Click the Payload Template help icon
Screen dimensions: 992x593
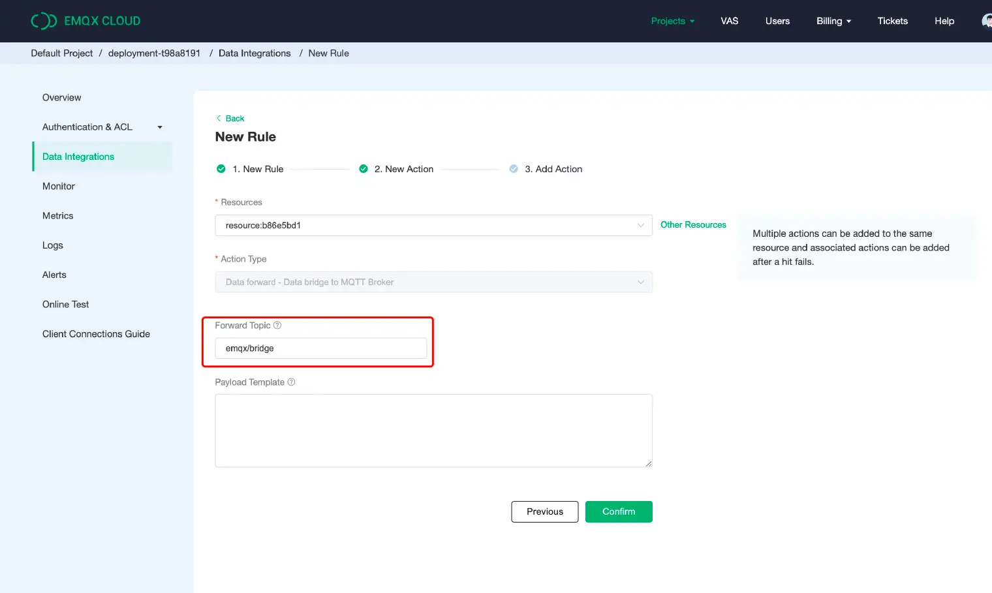pos(291,382)
